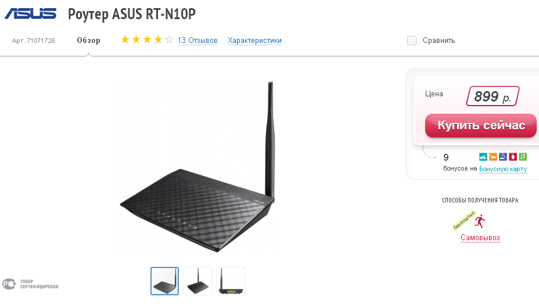
Task: Click the teal gamepad bonus icon
Action: 483,157
